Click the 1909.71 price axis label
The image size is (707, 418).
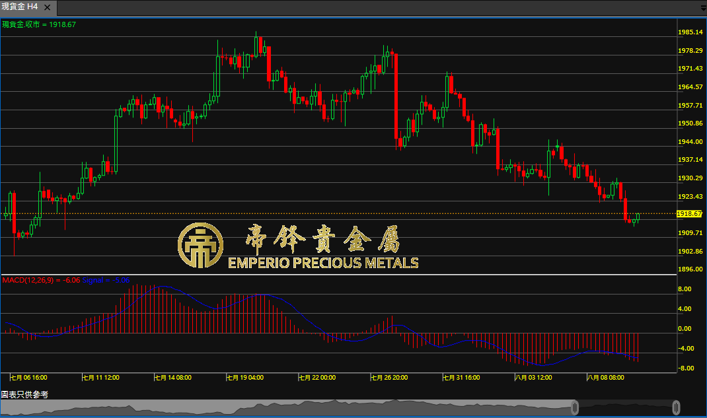click(690, 233)
